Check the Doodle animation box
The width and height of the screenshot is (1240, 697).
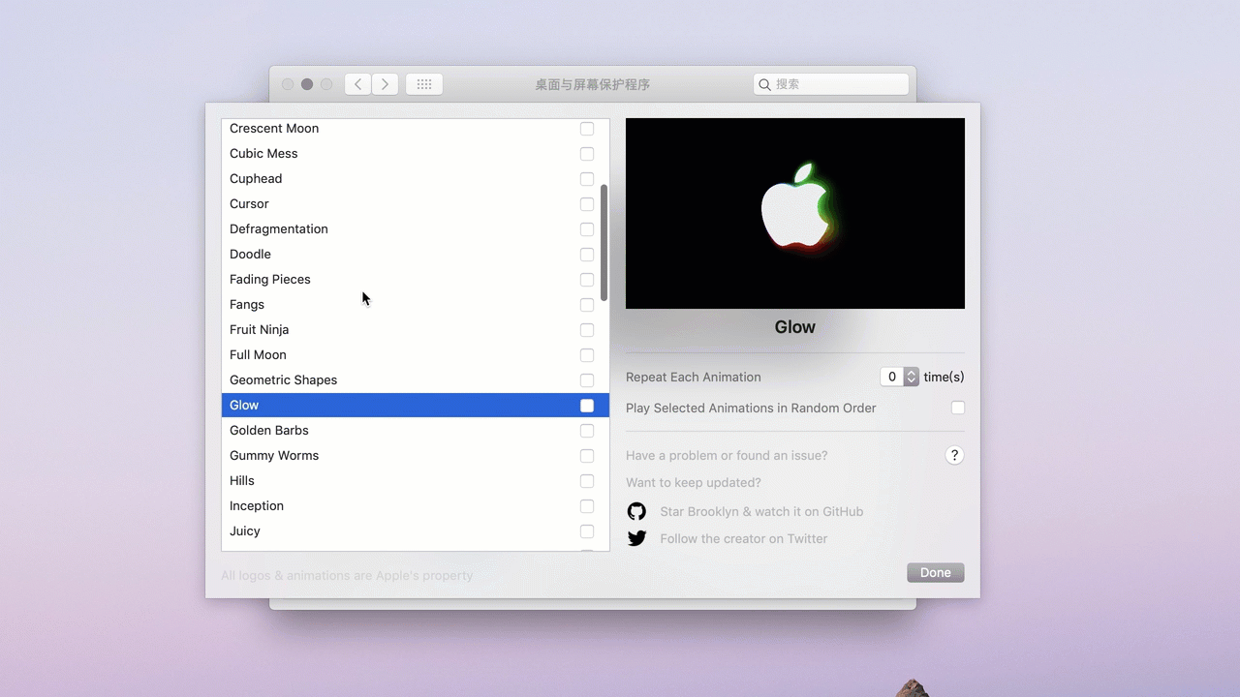click(x=587, y=255)
